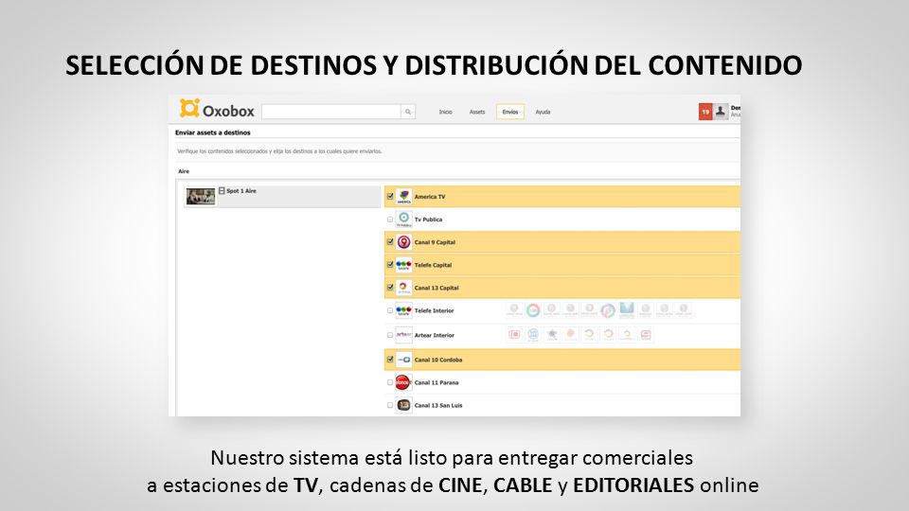Check the Canal 13 San Luis checkbox

point(390,405)
